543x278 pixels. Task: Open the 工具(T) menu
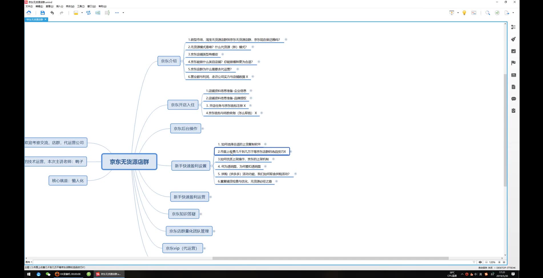point(81,6)
